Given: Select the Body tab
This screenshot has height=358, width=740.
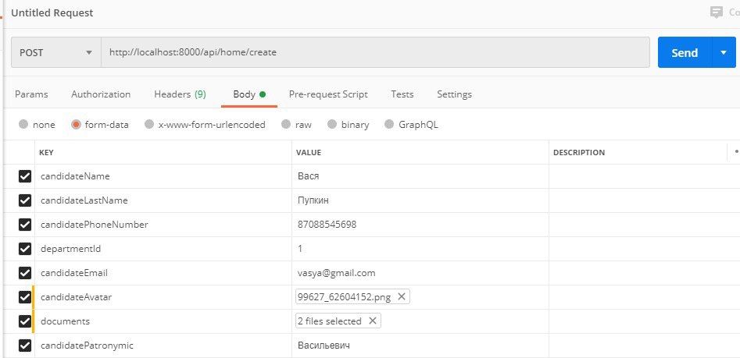Looking at the screenshot, I should [x=249, y=94].
